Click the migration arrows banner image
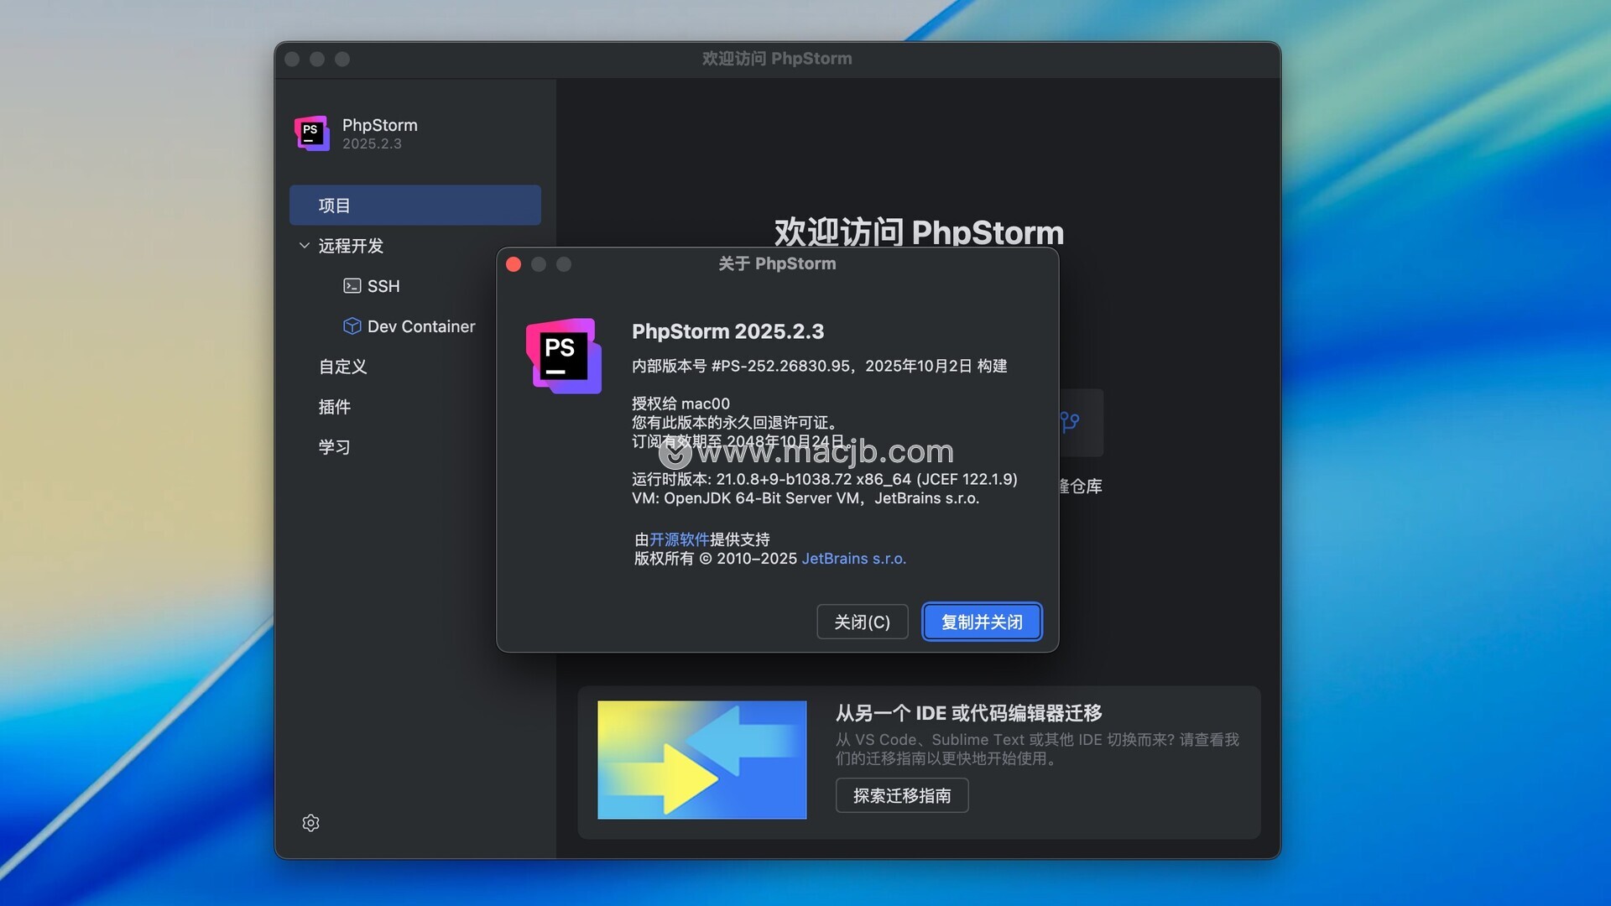 [x=701, y=759]
